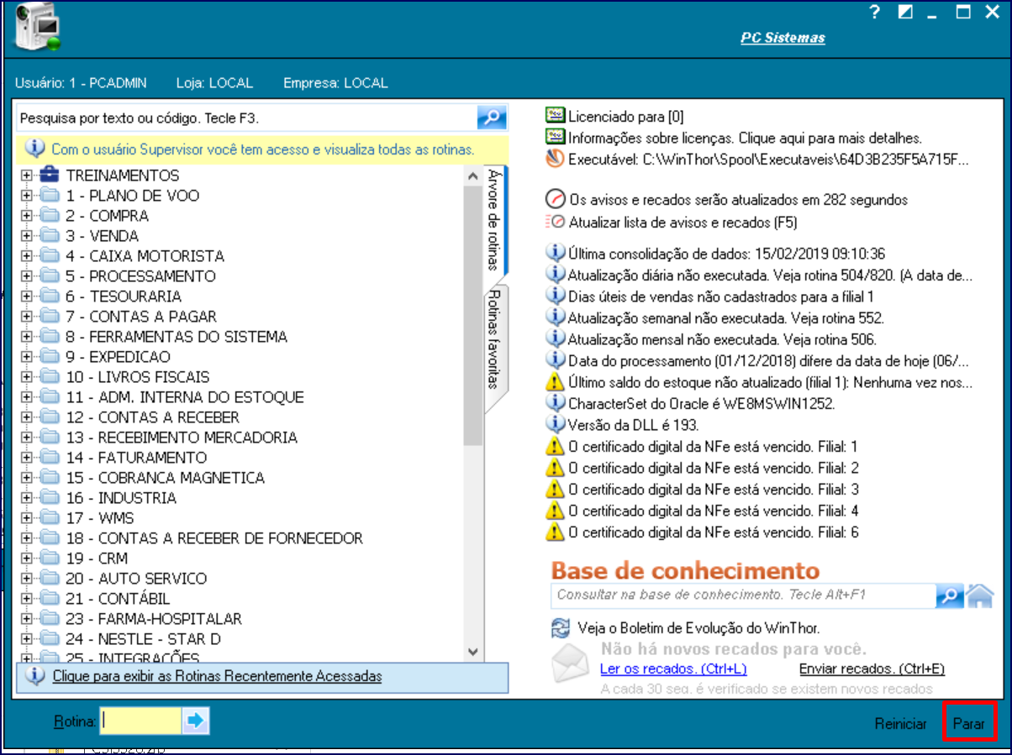1012x755 pixels.
Task: Click Atualizar lista de avisos e recados (F5)
Action: point(683,223)
